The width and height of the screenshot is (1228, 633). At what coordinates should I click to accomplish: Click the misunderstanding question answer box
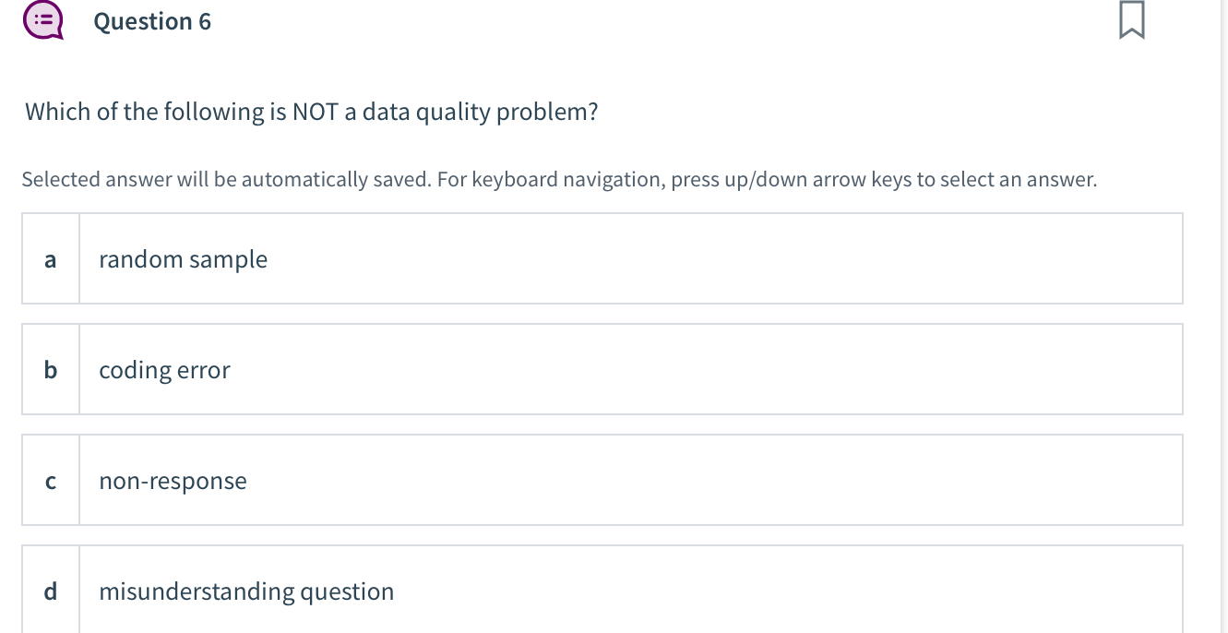600,591
